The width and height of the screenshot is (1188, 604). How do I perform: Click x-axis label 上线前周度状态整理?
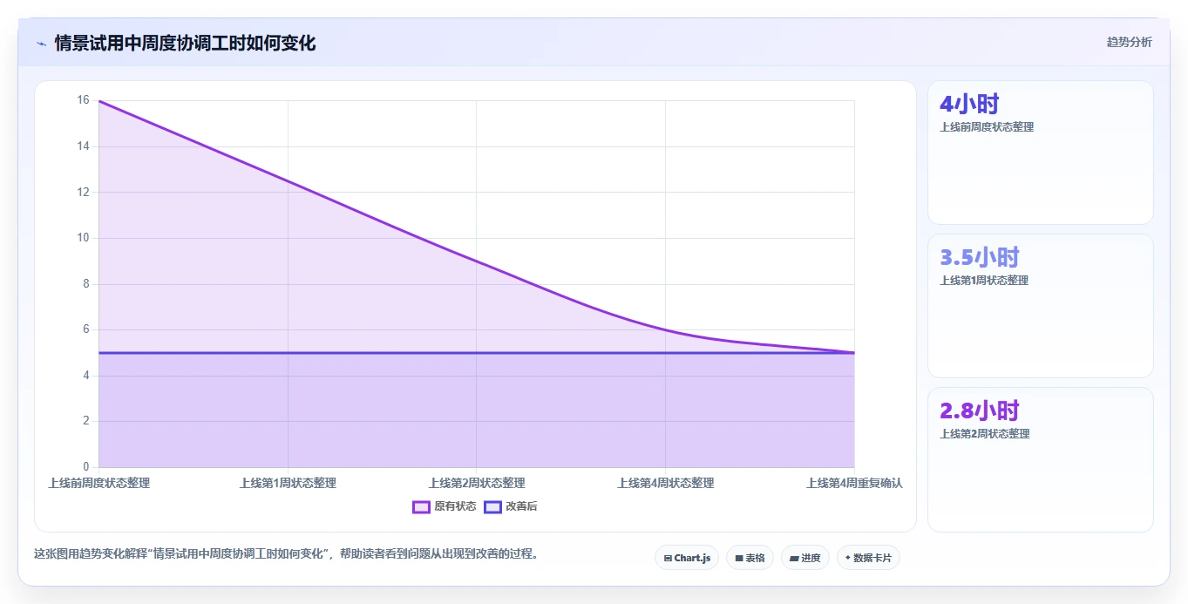[x=98, y=483]
